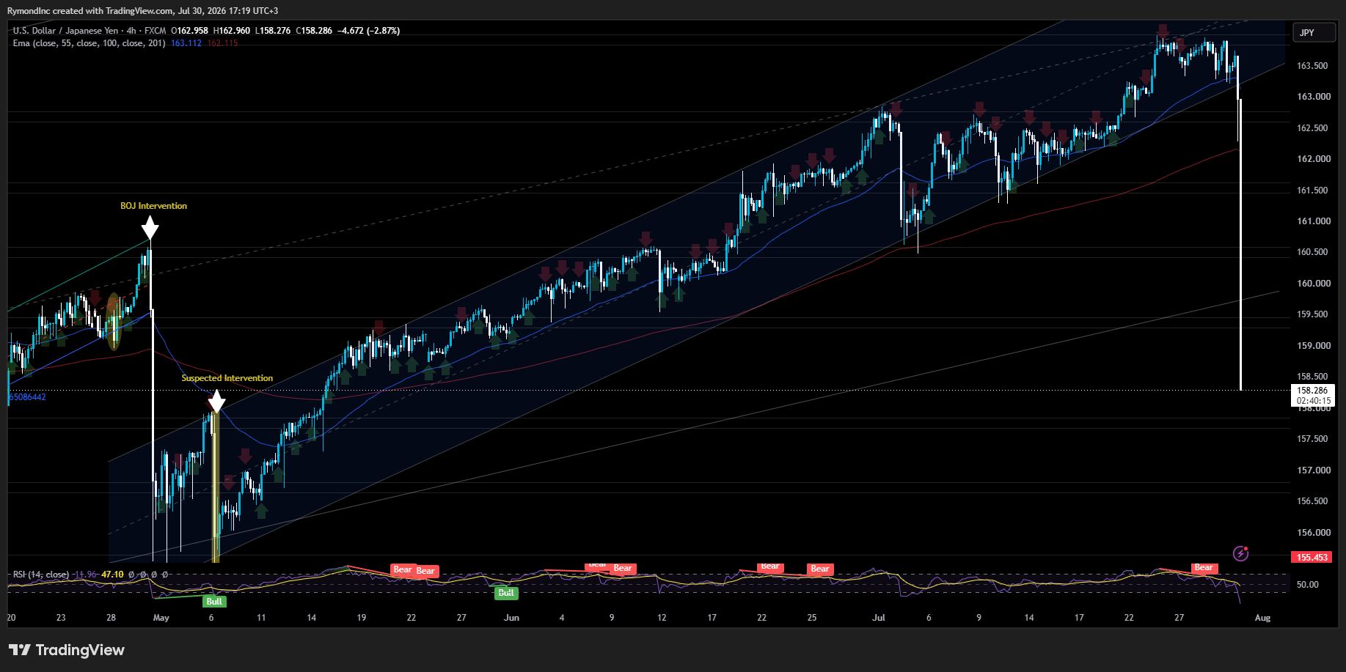Click the 157.500 price scale label
The width and height of the screenshot is (1346, 672).
1312,439
